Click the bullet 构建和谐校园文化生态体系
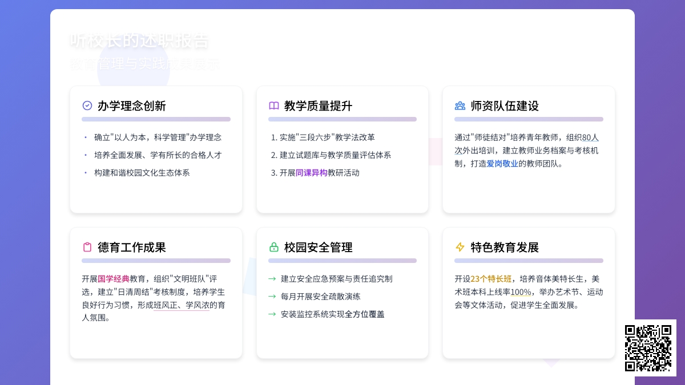685x385 pixels. coord(142,173)
